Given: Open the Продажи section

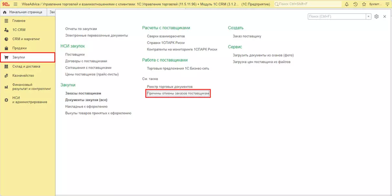Looking at the screenshot, I should (x=27, y=48).
